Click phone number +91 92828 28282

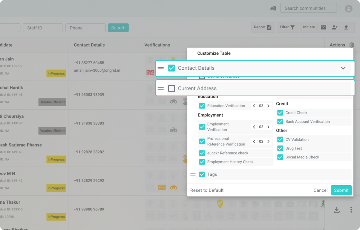tap(89, 152)
